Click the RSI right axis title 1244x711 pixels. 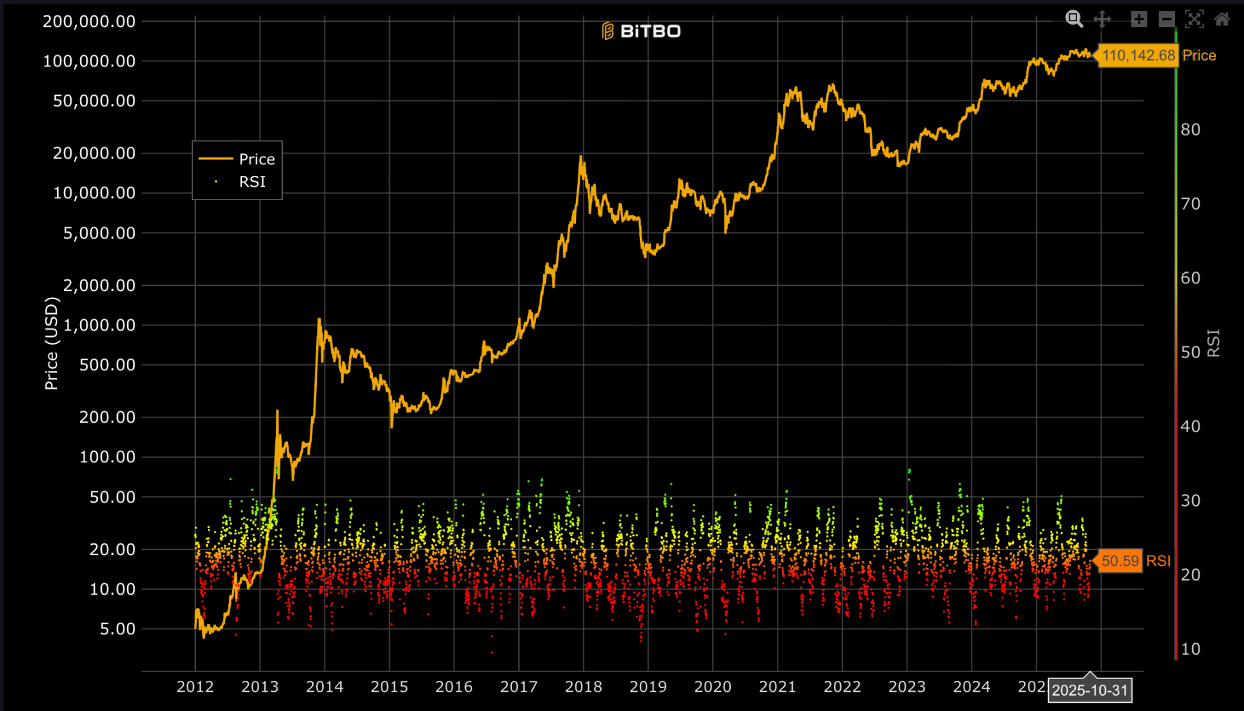tap(1213, 343)
